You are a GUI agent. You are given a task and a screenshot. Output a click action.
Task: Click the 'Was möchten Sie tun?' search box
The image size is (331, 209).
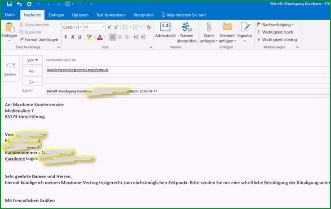[184, 15]
